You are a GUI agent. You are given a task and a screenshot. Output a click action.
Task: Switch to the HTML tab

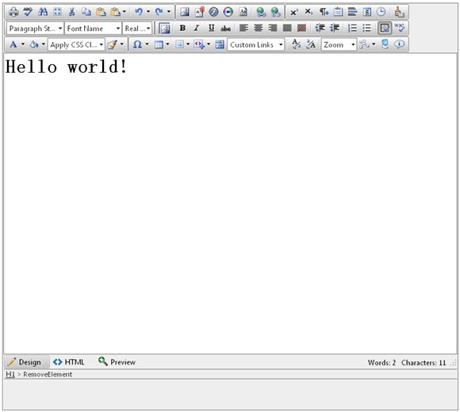(69, 362)
